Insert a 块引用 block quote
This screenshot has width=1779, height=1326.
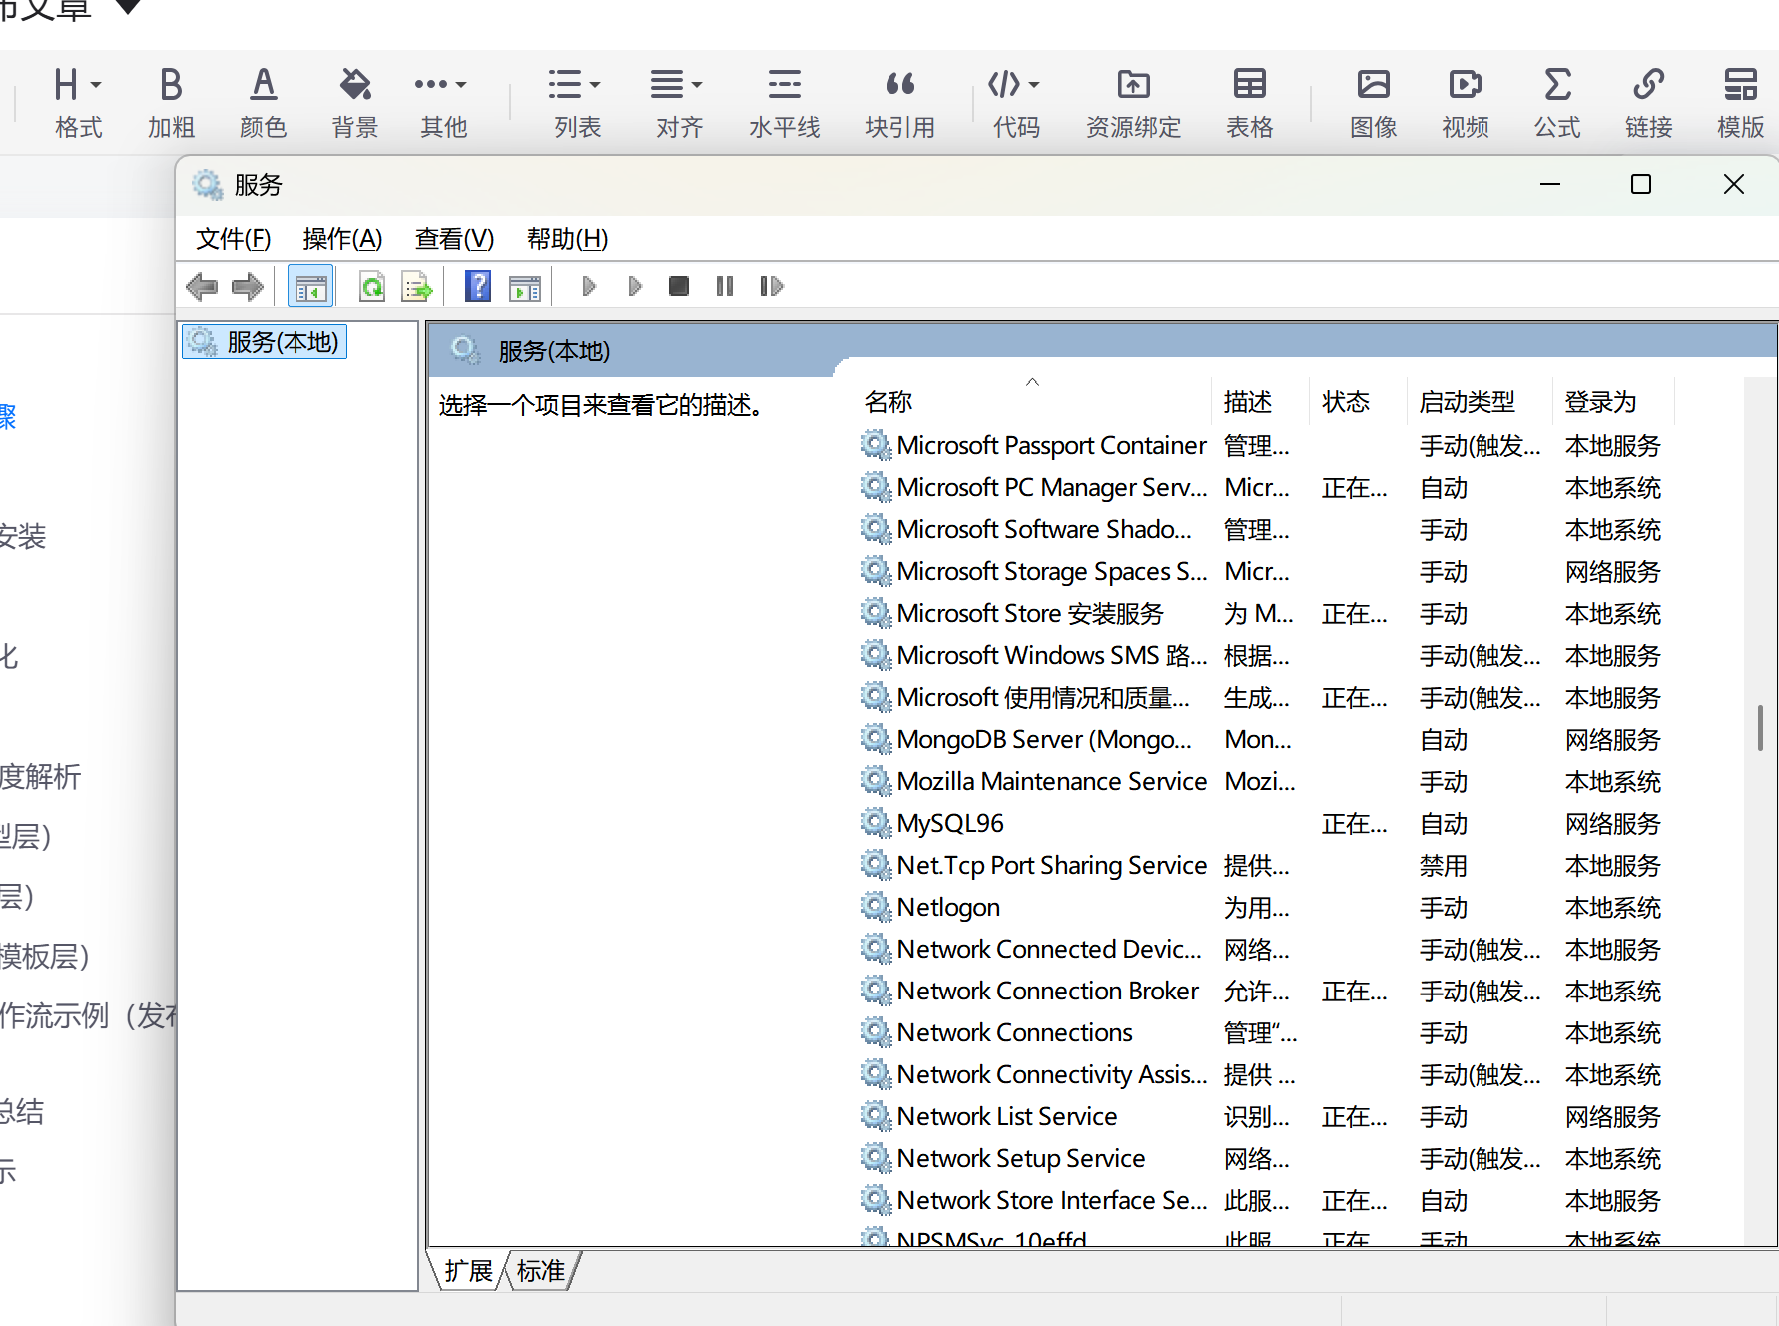point(899,103)
